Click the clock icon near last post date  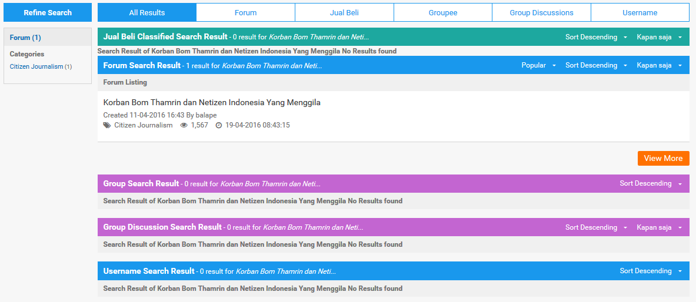click(x=219, y=125)
